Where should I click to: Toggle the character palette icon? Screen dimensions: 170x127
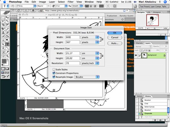pyautogui.click(x=114, y=6)
